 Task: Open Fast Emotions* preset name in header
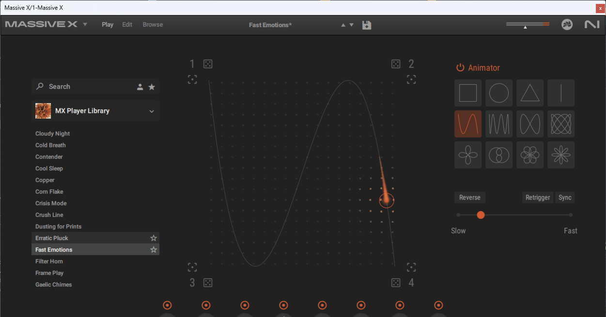coord(270,25)
